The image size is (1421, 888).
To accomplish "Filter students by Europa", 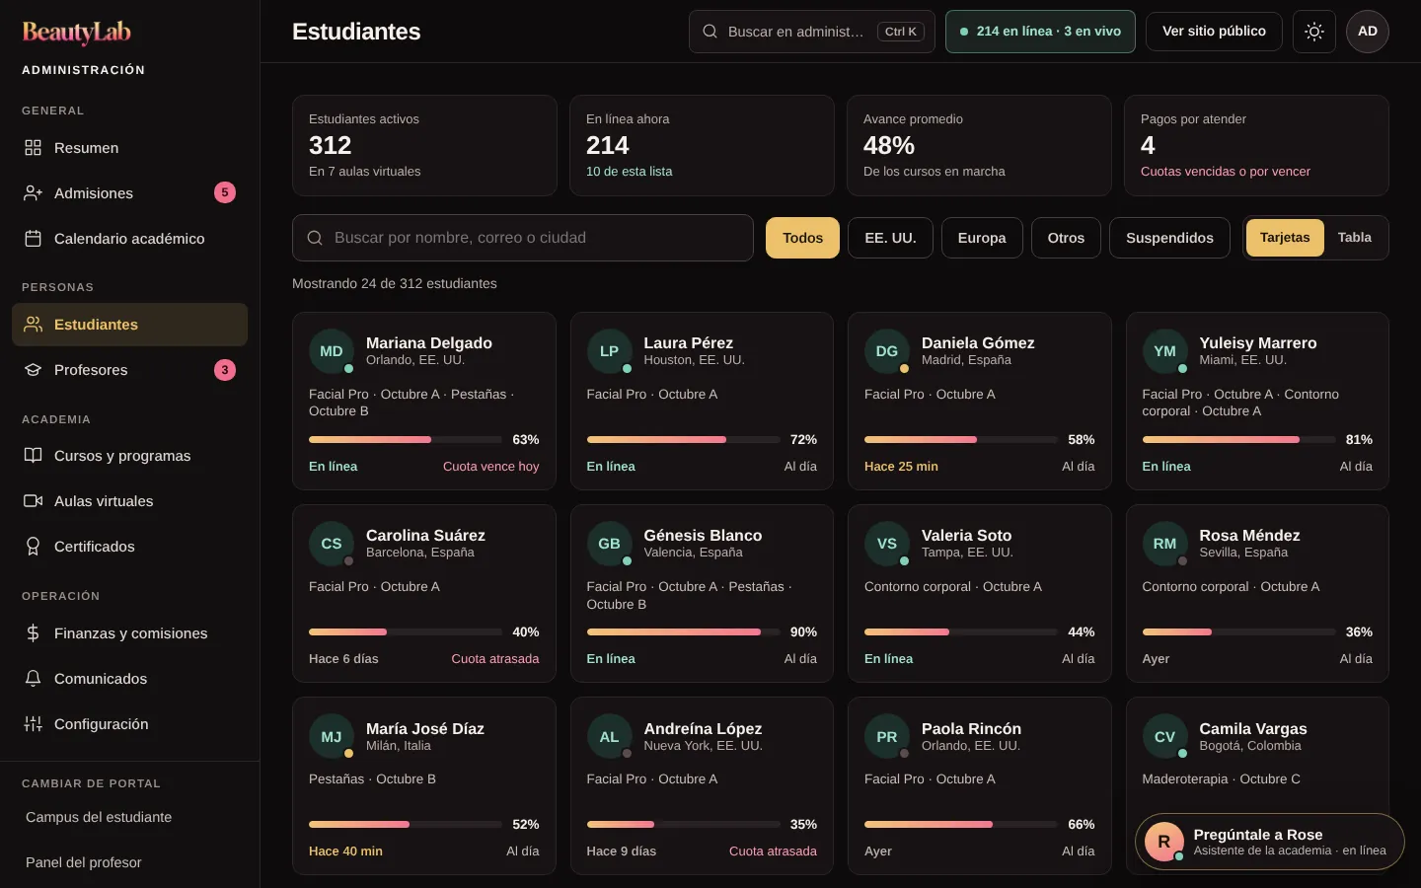I will [982, 238].
